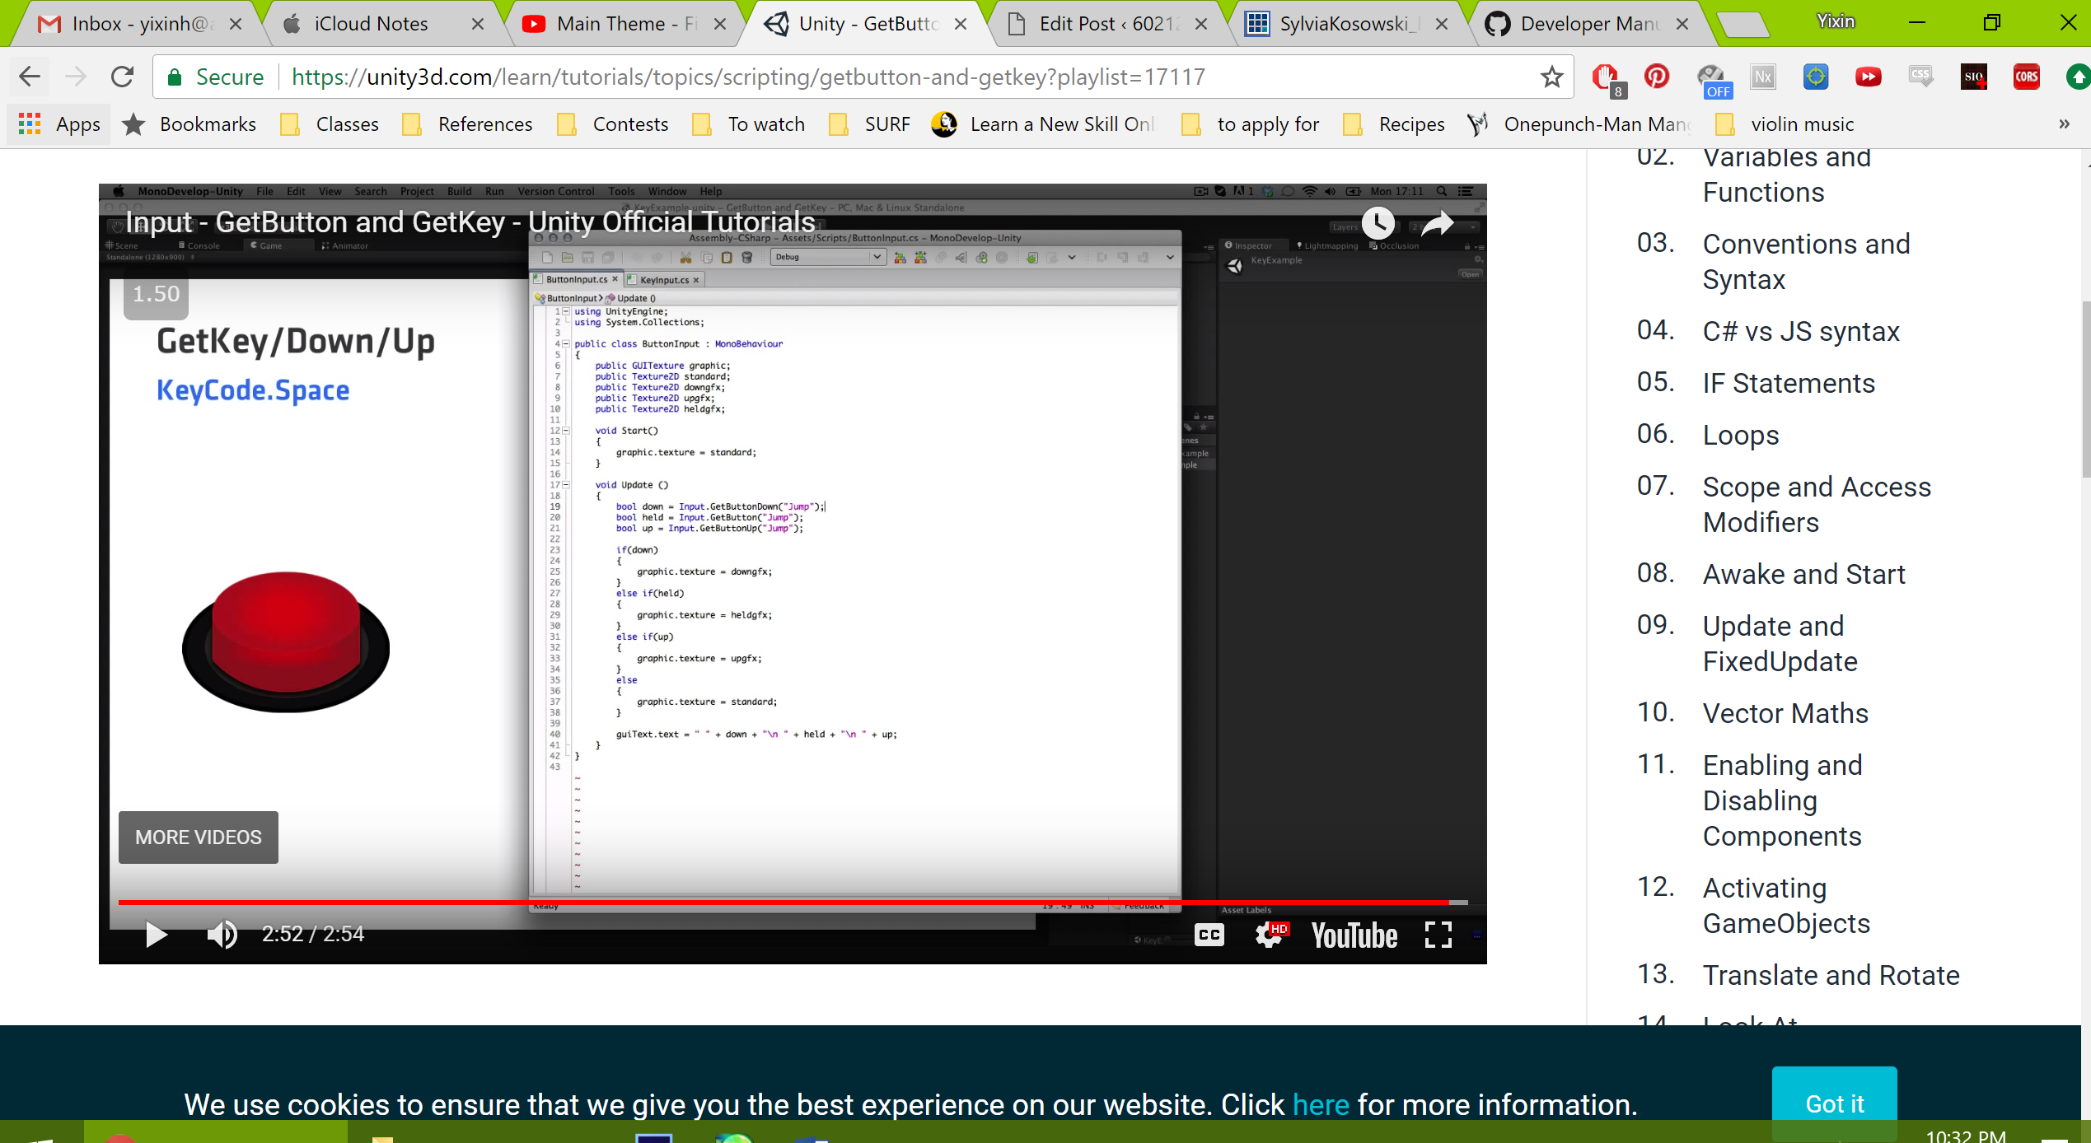Open lesson 04 C# vs JS syntax

pyautogui.click(x=1801, y=331)
